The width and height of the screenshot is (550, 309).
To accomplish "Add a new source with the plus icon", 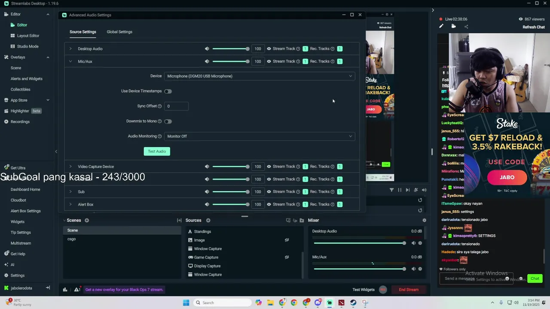I will [208, 220].
